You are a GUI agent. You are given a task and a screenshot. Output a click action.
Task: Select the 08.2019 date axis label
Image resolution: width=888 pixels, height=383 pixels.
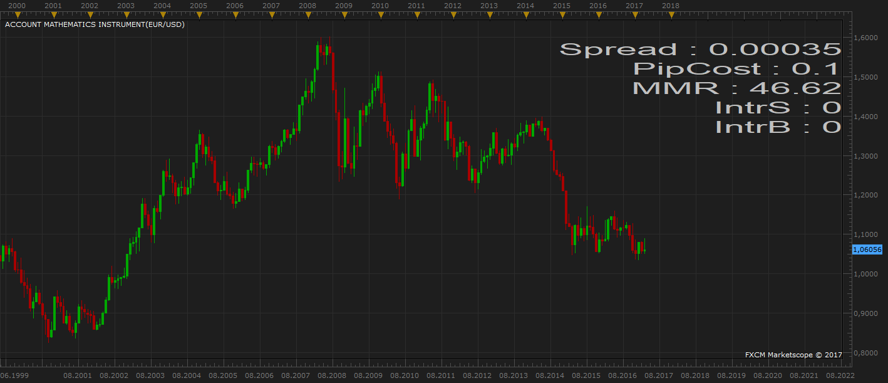[x=731, y=375]
